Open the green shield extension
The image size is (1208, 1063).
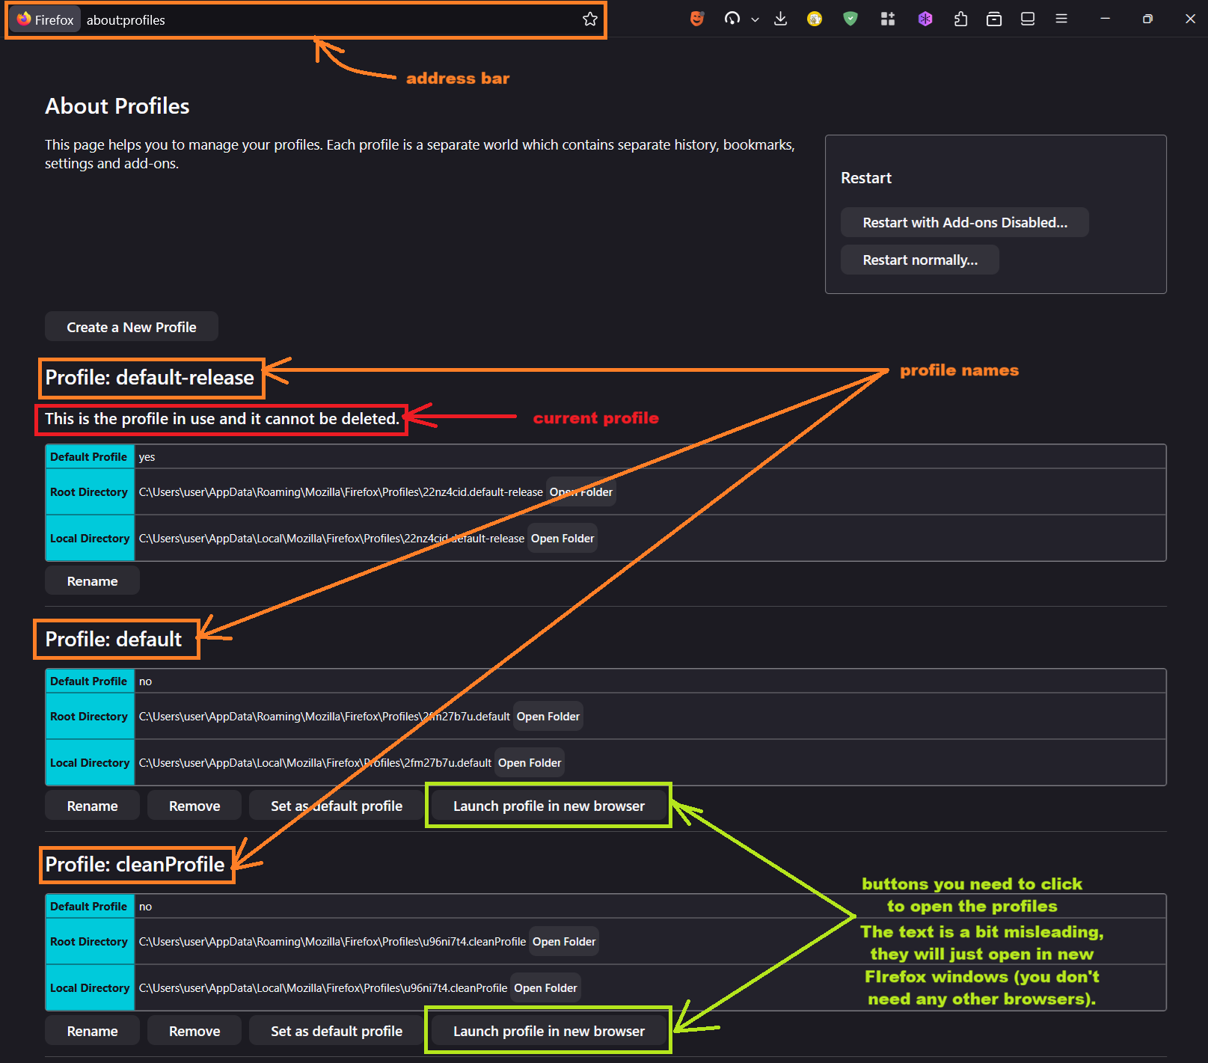pos(850,19)
